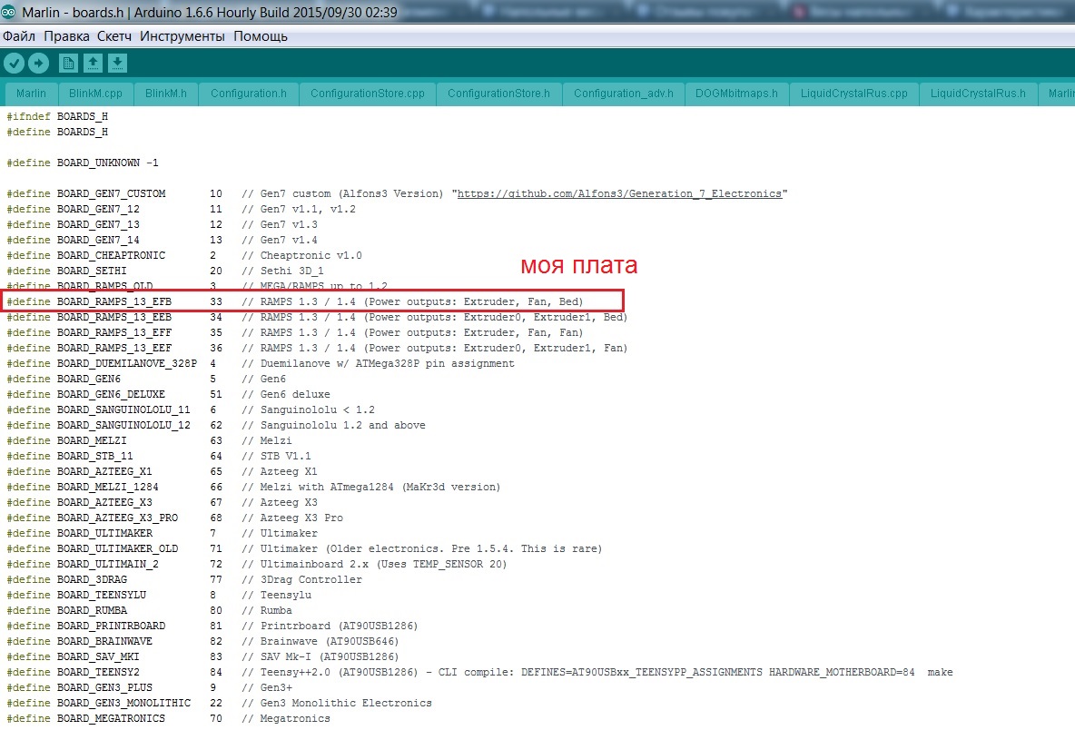1075x730 pixels.
Task: Click the BOARD_GEN6_DELUXE identifier
Action: click(x=111, y=394)
